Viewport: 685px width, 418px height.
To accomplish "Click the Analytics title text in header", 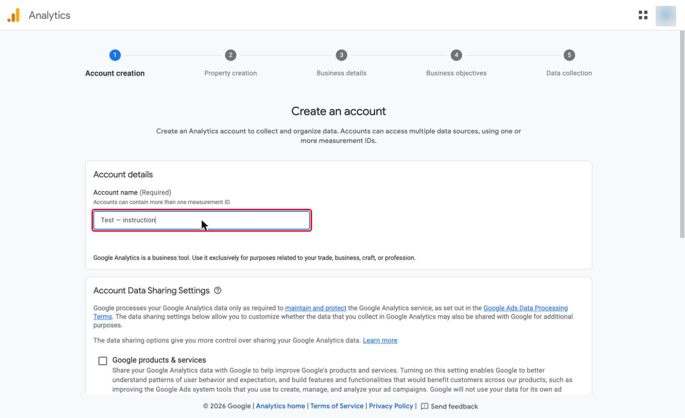I will coord(49,15).
